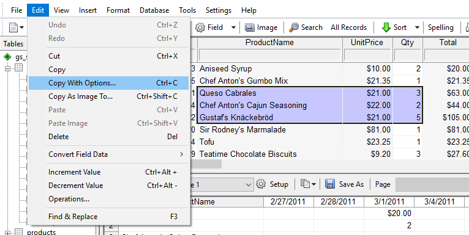This screenshot has height=235, width=469.
Task: Click the UnitPrice column header
Action: coord(367,43)
